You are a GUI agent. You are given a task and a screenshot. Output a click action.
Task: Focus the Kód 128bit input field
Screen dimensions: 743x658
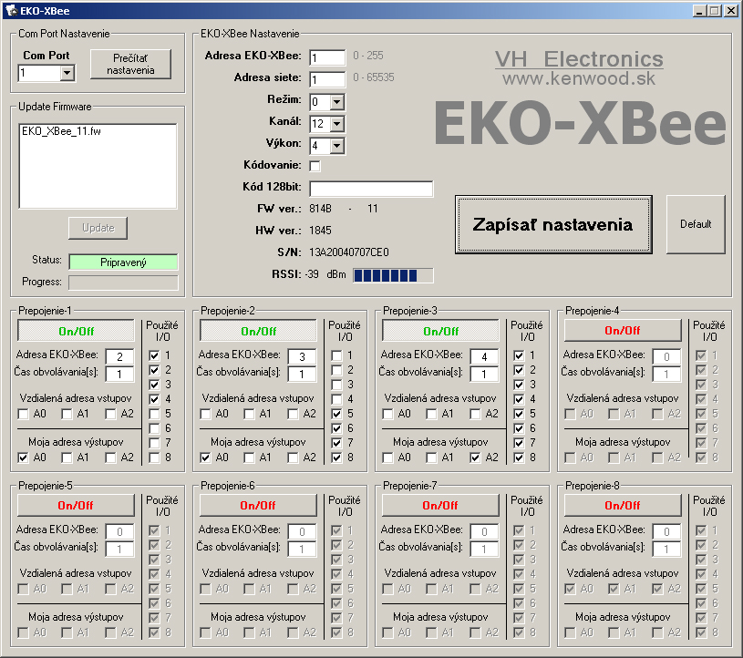371,189
